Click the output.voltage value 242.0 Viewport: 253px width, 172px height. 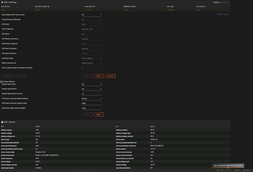tap(153, 165)
